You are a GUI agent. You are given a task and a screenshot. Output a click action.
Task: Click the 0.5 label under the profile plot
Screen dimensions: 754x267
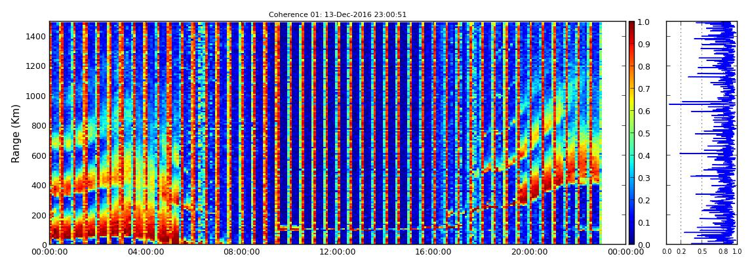tap(702, 252)
